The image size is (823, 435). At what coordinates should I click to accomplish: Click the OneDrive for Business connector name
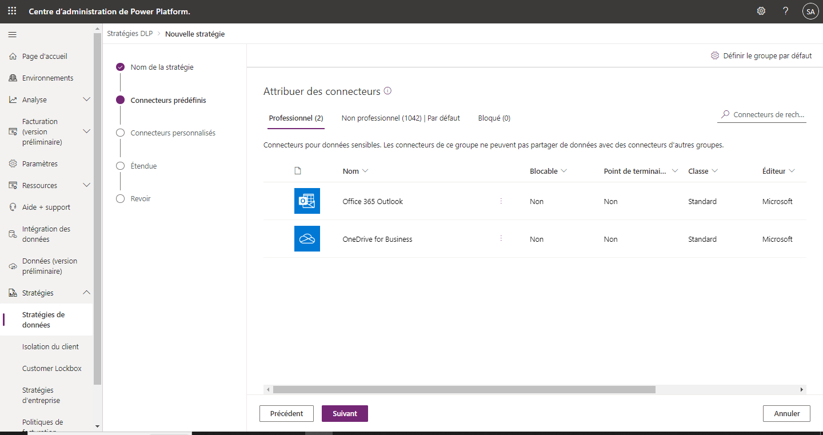click(377, 239)
